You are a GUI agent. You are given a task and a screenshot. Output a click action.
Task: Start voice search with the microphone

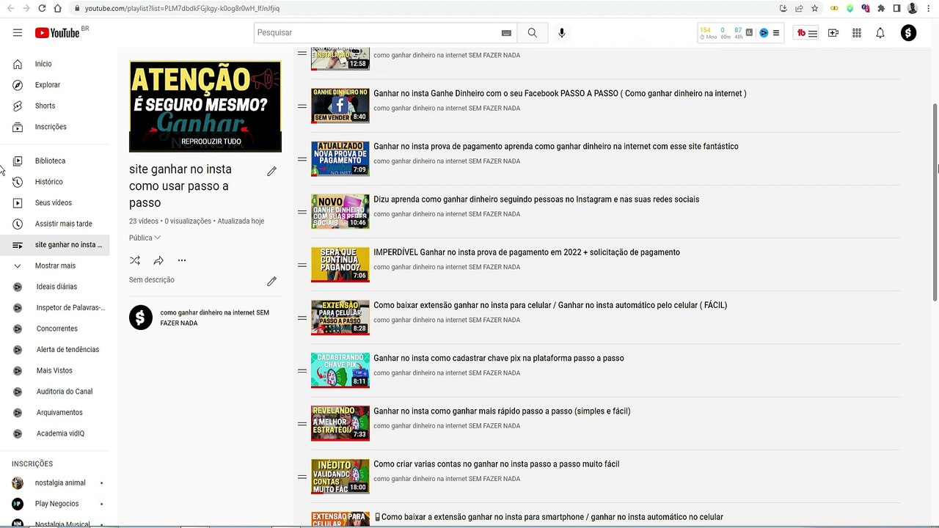(x=562, y=32)
